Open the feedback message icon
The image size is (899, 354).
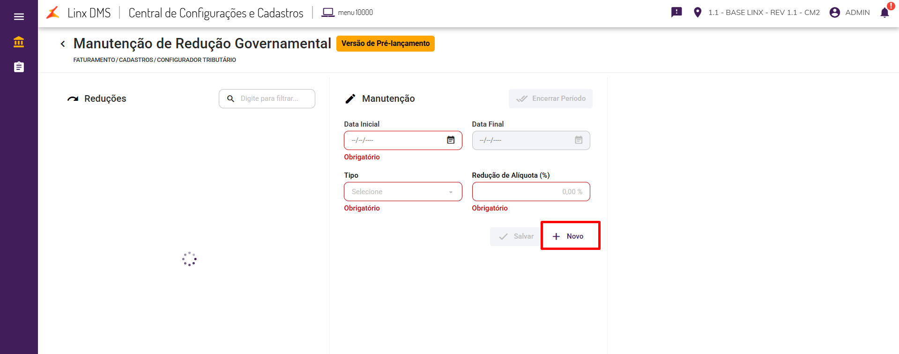pyautogui.click(x=676, y=12)
